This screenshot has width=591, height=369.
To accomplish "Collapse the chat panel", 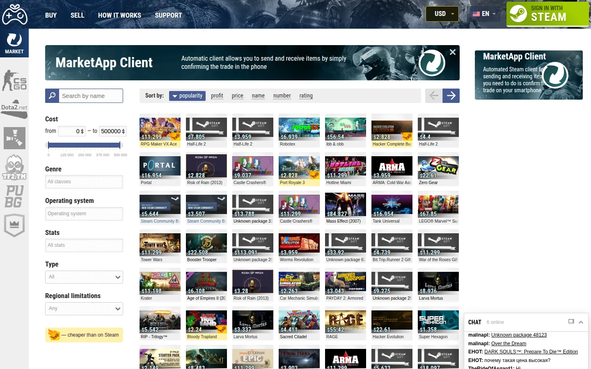I will click(x=581, y=322).
